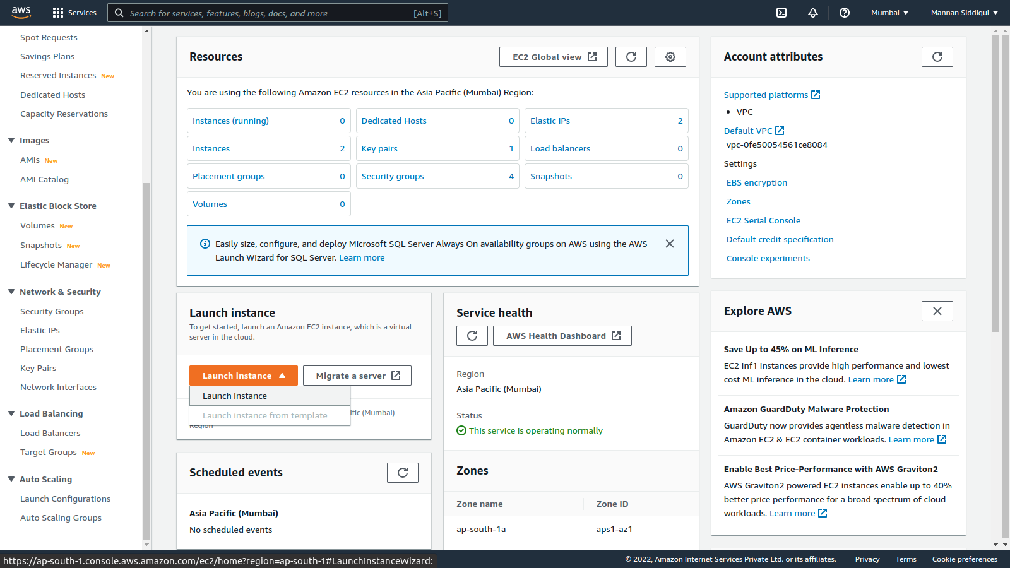Click the EC2 Global view button

[x=553, y=56]
